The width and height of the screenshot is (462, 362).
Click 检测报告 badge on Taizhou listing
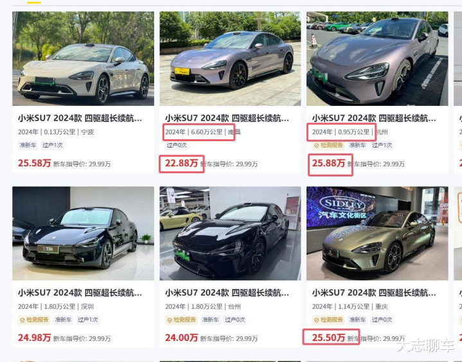(181, 320)
